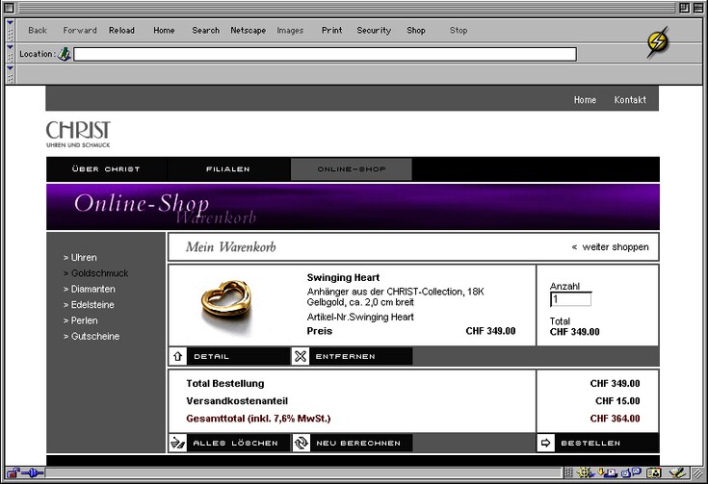This screenshot has width=708, height=484.
Task: Click the Kontakt link in top bar
Action: [630, 100]
